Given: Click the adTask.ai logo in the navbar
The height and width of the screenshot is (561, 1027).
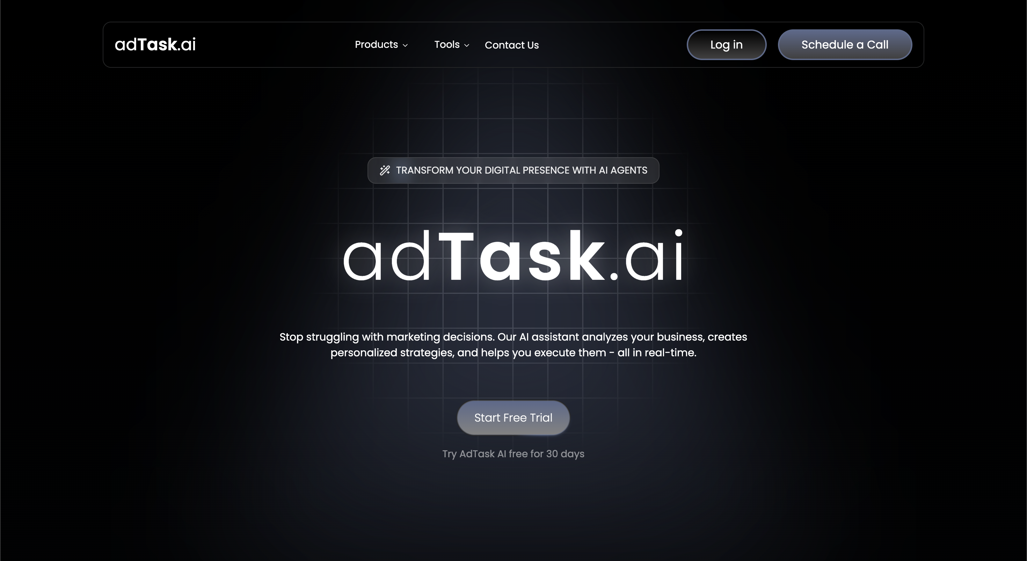Looking at the screenshot, I should [x=155, y=44].
